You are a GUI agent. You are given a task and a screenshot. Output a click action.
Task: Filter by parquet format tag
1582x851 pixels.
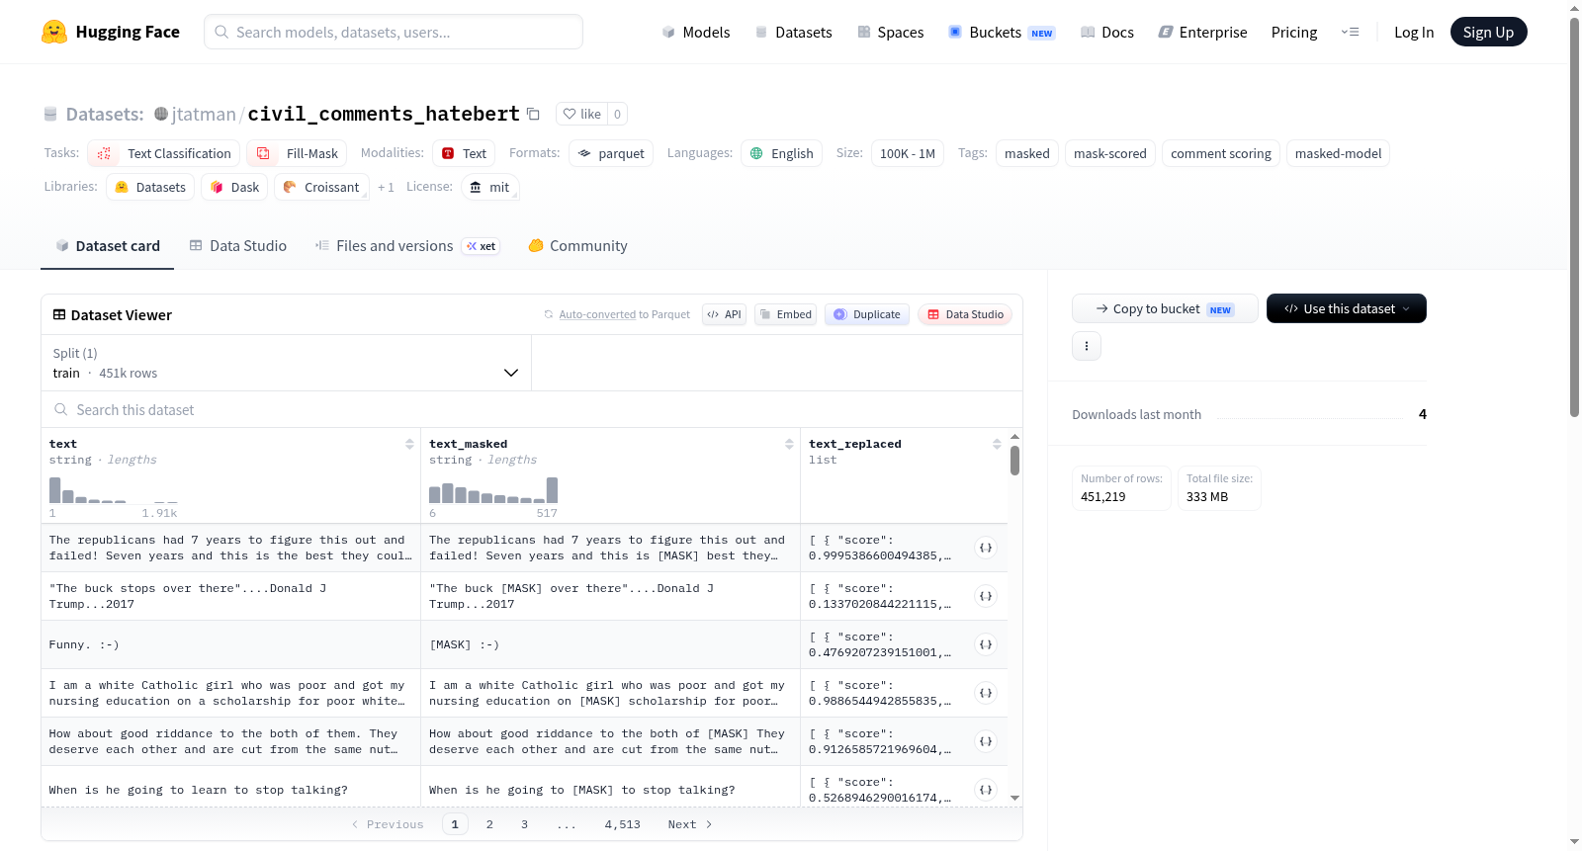coord(611,153)
